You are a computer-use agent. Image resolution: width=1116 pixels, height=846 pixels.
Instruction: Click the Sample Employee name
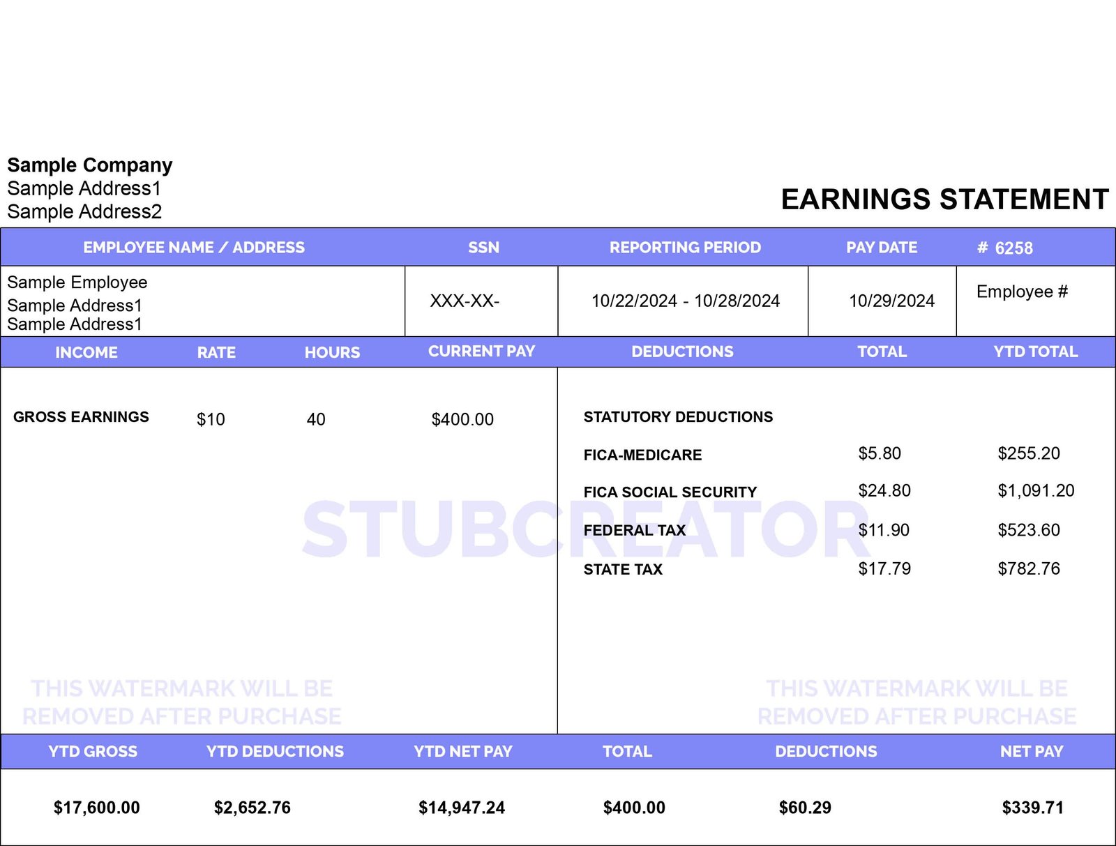click(x=77, y=282)
